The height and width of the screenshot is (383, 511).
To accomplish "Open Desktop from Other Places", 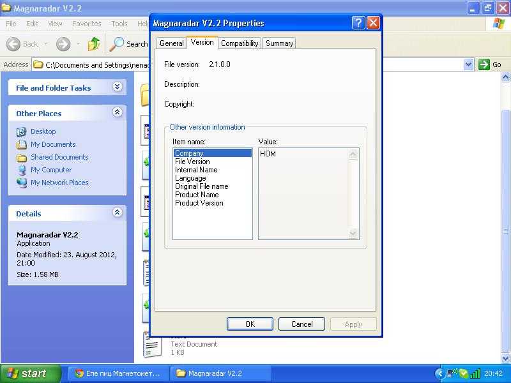I will click(x=43, y=131).
